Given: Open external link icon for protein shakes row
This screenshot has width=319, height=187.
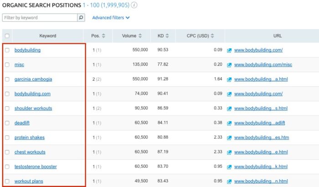Looking at the screenshot, I should [229, 138].
